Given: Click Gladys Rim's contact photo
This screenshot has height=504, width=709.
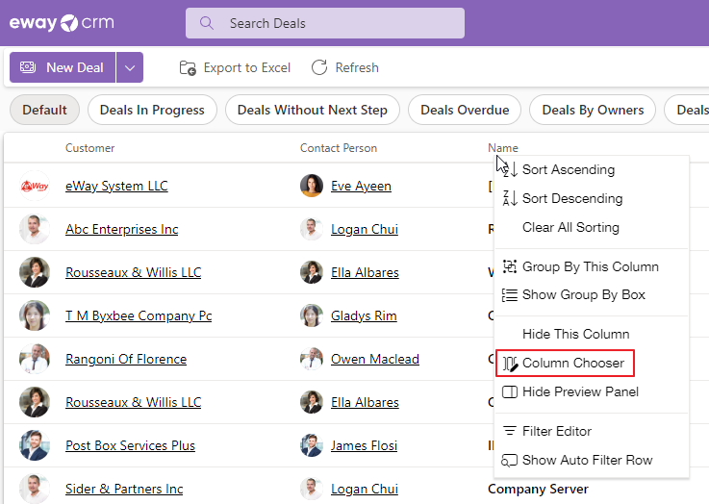Looking at the screenshot, I should click(312, 315).
